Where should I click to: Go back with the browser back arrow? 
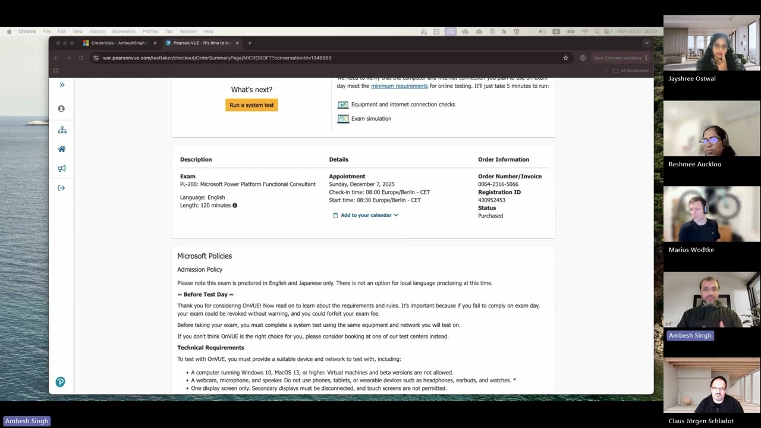click(x=56, y=58)
